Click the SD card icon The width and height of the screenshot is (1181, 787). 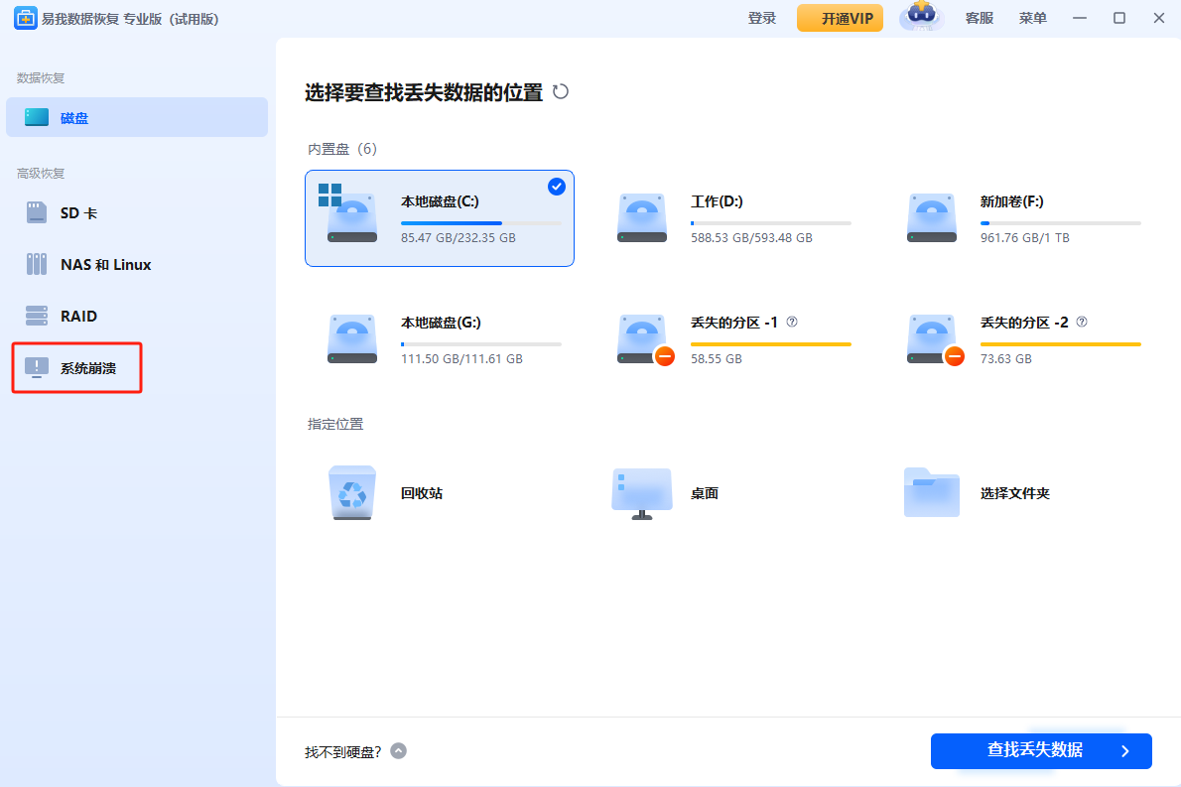pyautogui.click(x=36, y=213)
